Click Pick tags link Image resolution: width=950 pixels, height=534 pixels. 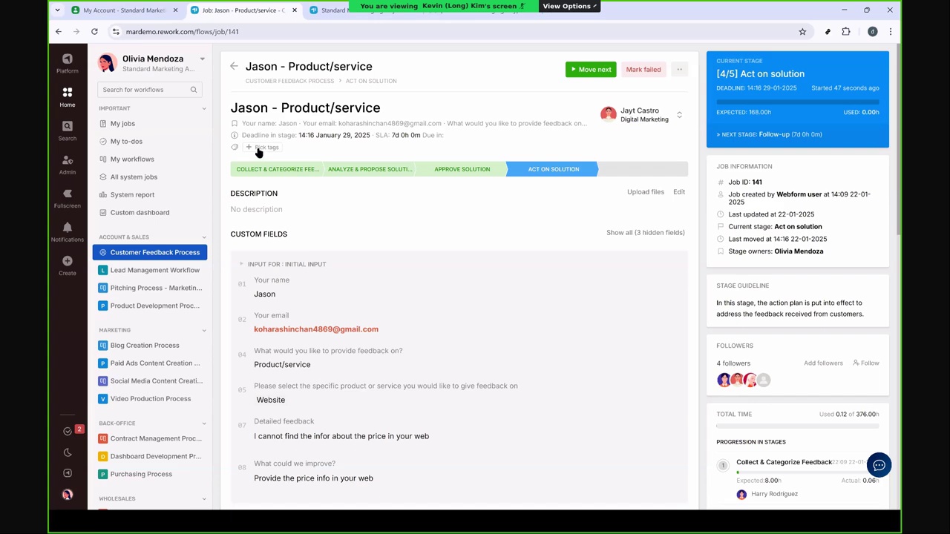(263, 148)
